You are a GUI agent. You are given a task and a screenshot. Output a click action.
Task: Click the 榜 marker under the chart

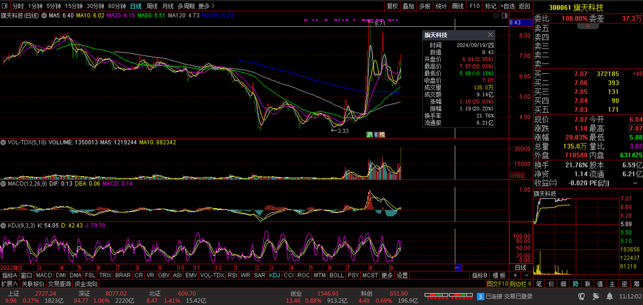(x=382, y=134)
